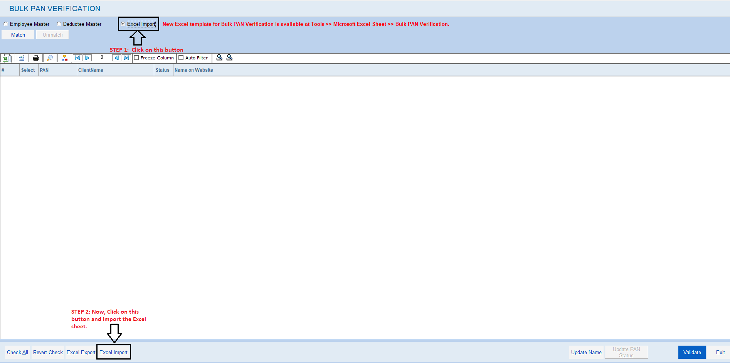730x363 pixels.
Task: Click the Revert Check button
Action: click(48, 352)
